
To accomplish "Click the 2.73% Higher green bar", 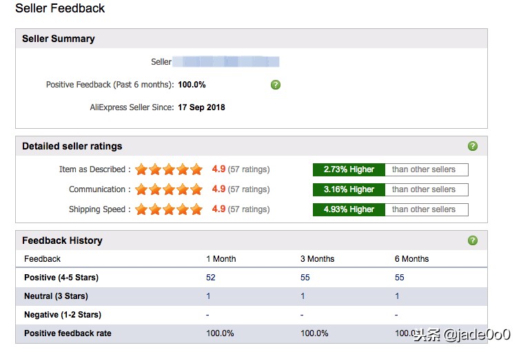I will pos(349,169).
